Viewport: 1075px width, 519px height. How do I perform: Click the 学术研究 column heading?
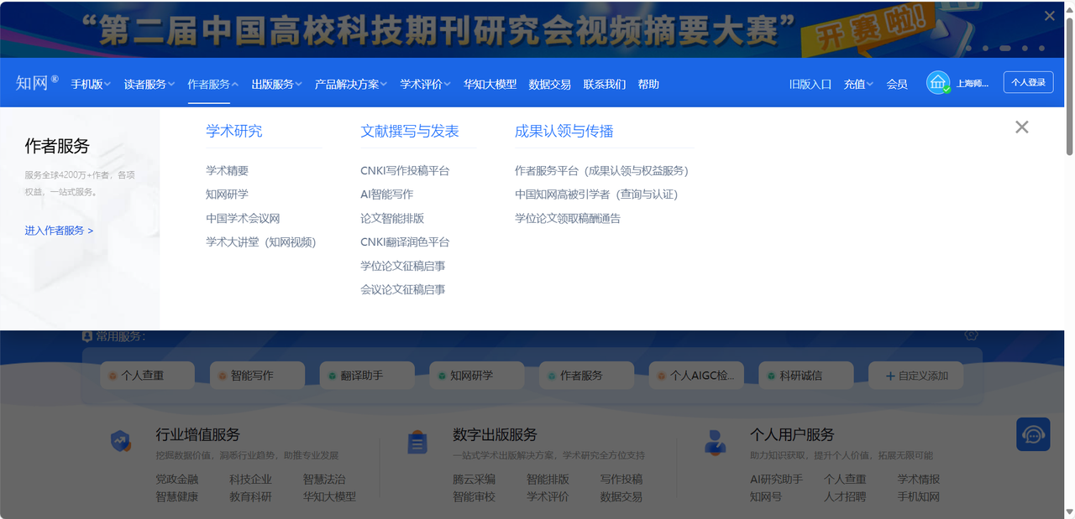point(234,131)
